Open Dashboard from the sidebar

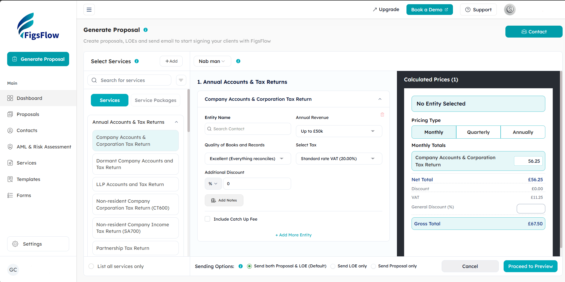38,98
